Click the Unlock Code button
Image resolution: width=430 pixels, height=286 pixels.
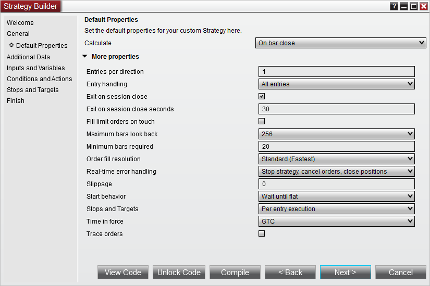(179, 272)
